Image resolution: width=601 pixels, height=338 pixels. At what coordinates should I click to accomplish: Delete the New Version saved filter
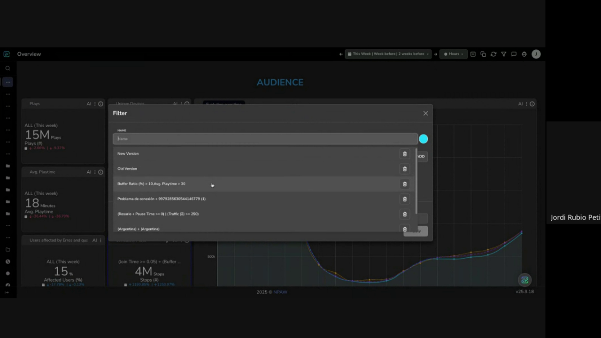(x=405, y=154)
